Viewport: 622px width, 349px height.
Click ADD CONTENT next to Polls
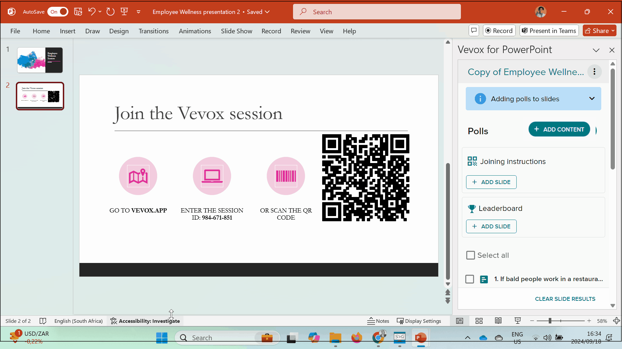[559, 129]
